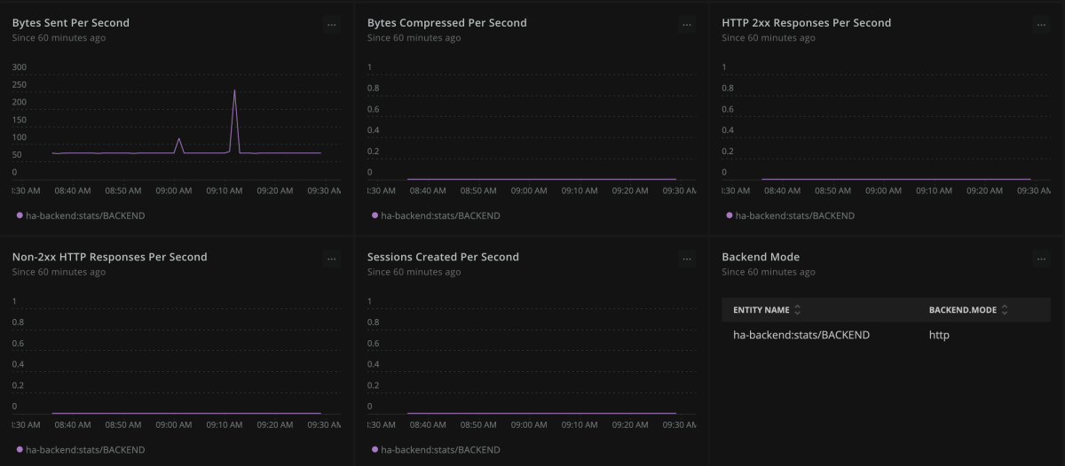Open HTTP 2xx Responses Per Second ellipsis menu
Image resolution: width=1065 pixels, height=466 pixels.
pyautogui.click(x=1041, y=25)
